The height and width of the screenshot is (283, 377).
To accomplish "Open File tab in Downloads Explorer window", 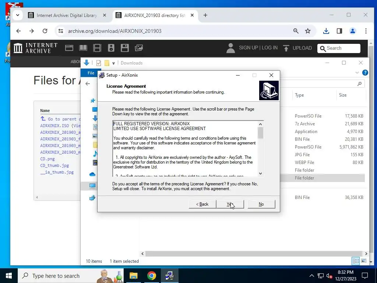I will [91, 73].
